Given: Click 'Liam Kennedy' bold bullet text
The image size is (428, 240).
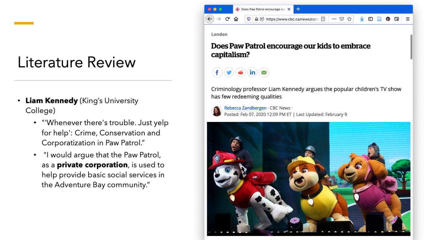Looking at the screenshot, I should [52, 101].
